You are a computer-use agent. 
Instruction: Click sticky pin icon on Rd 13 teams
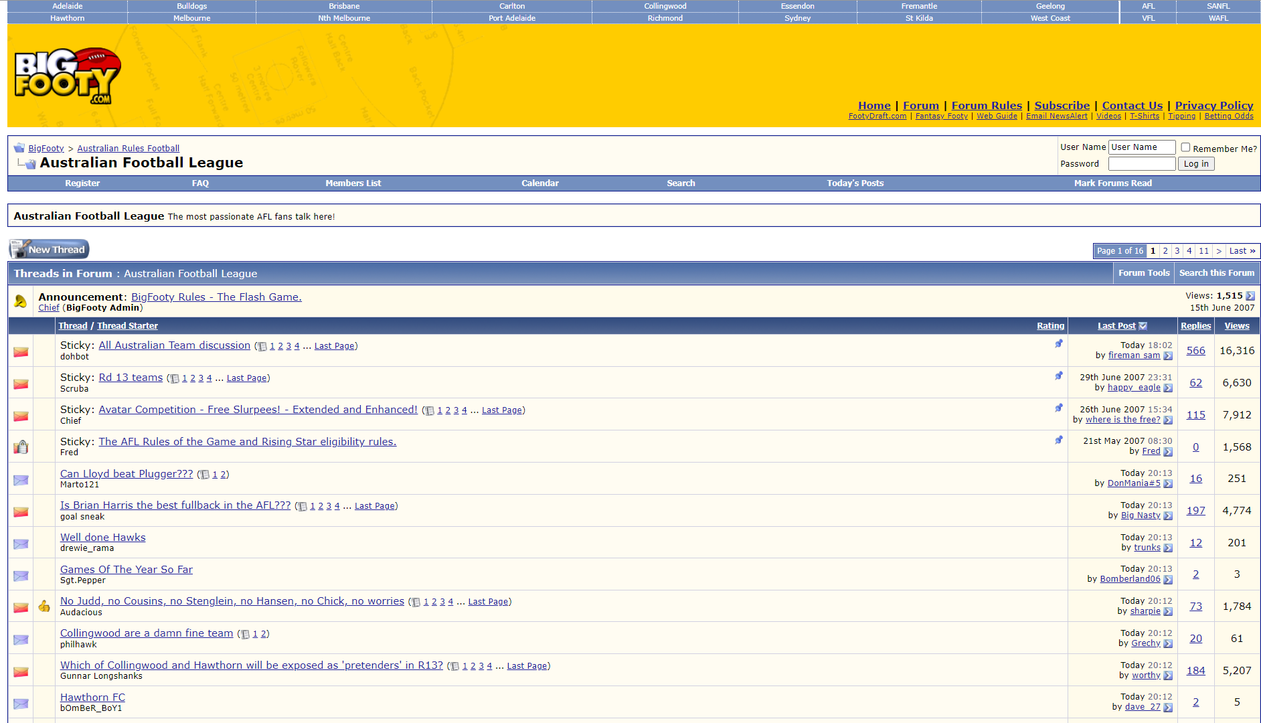(1059, 376)
